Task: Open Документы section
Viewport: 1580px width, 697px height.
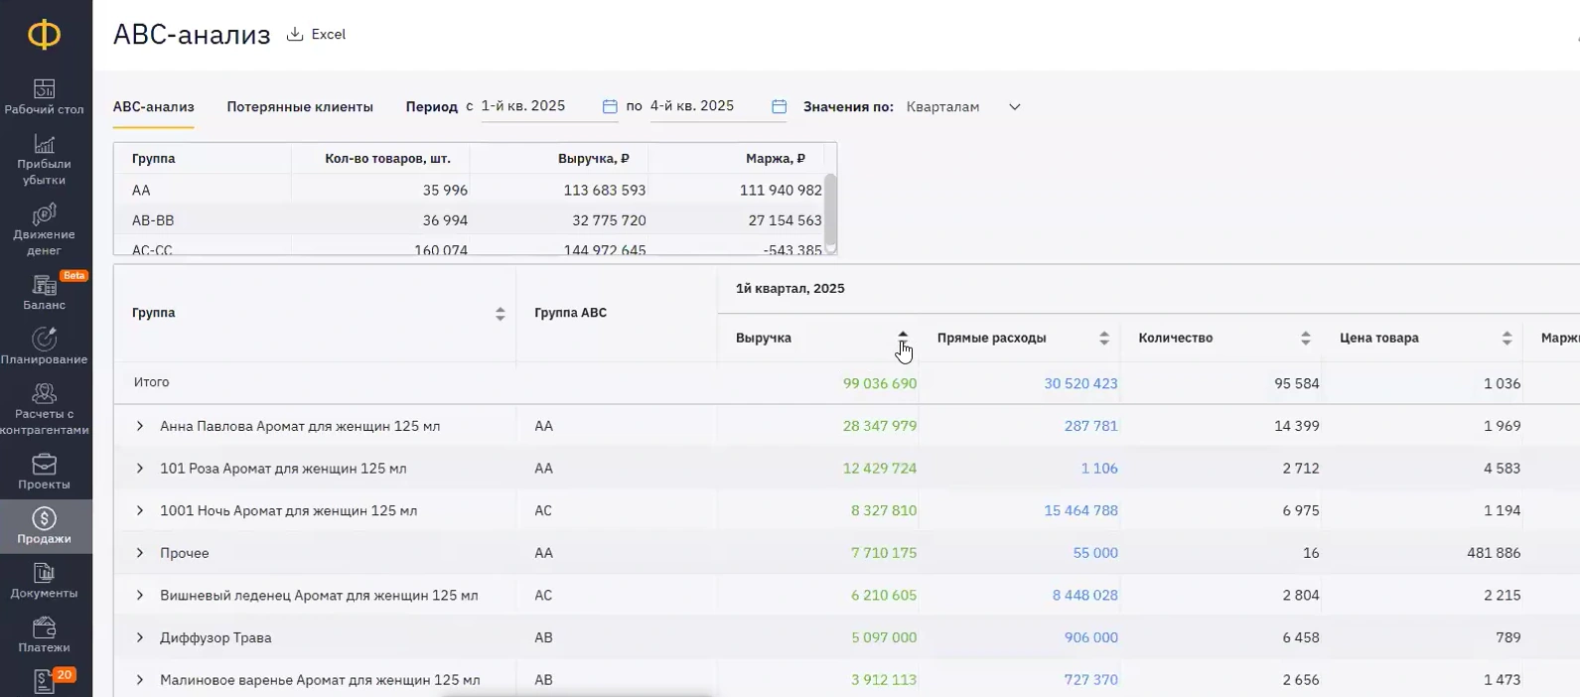Action: pos(44,581)
